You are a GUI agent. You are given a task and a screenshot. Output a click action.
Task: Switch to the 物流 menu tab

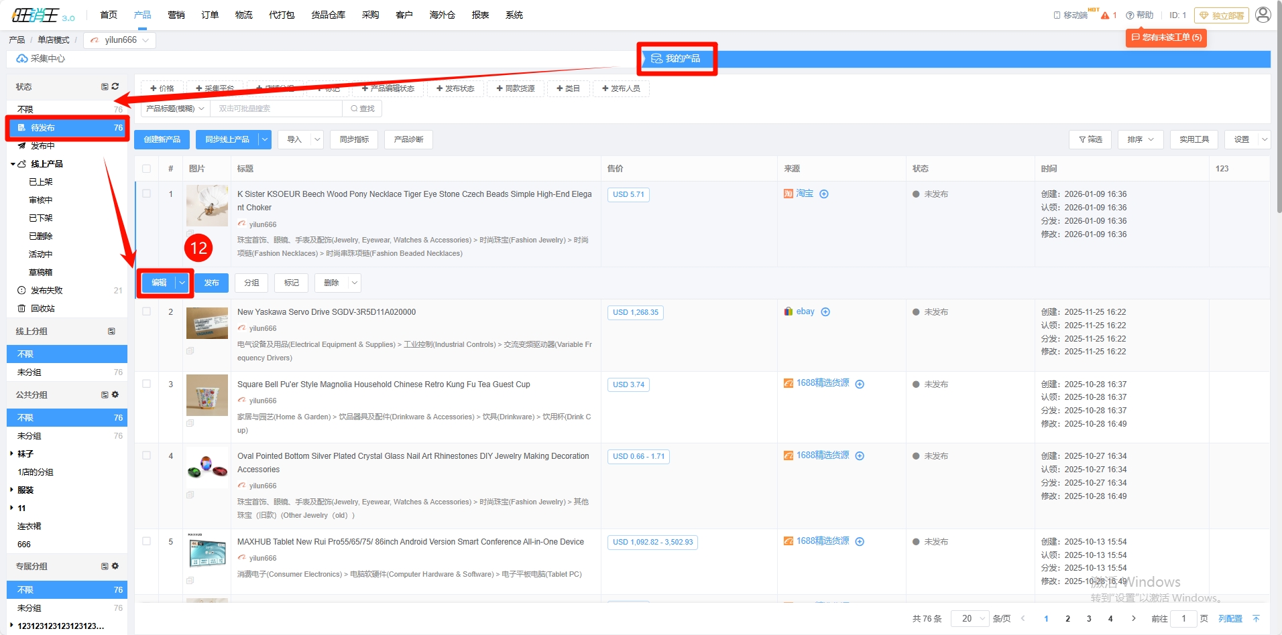click(x=243, y=15)
